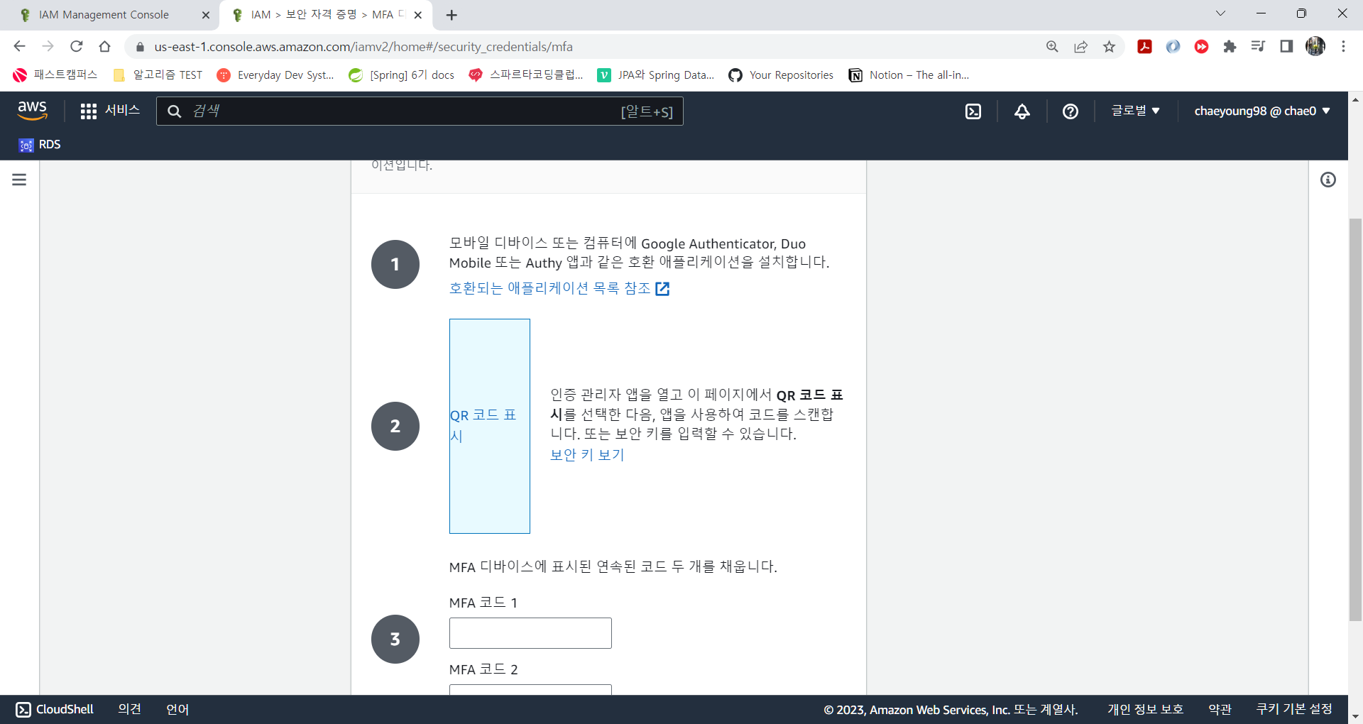
Task: Open 개인 정보 보호 footer link
Action: 1145,709
